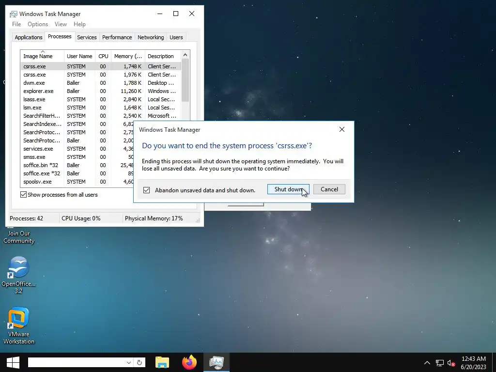
Task: Select the spoolsv.exe process row
Action: click(x=77, y=182)
